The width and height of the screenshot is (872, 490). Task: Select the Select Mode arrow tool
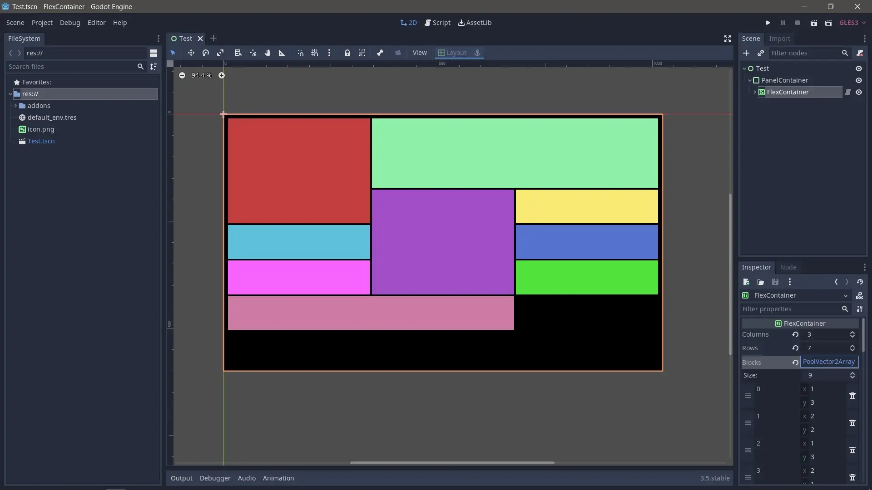click(173, 53)
